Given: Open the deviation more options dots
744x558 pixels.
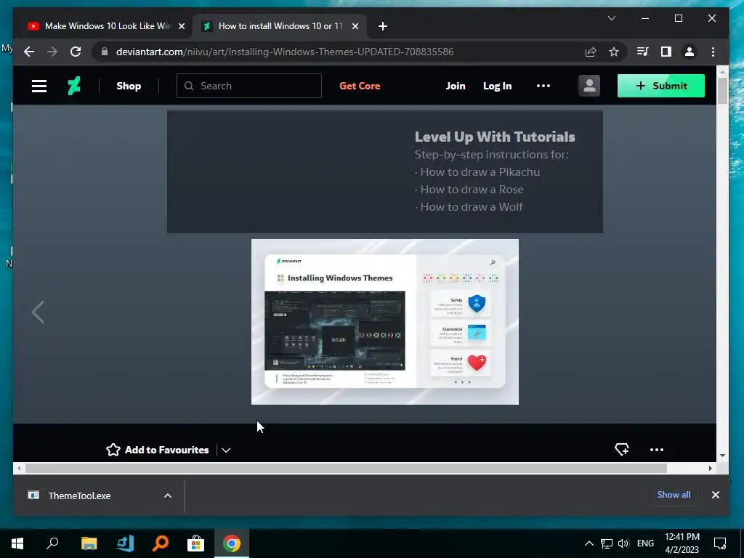Looking at the screenshot, I should point(657,450).
